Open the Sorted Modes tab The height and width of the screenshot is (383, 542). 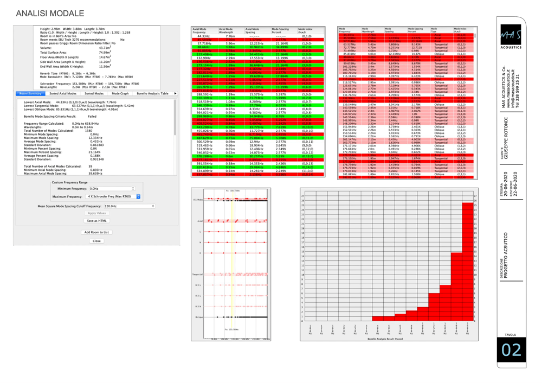tap(94, 93)
